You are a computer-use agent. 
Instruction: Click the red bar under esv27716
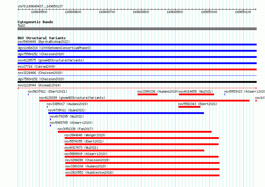coord(137,69)
